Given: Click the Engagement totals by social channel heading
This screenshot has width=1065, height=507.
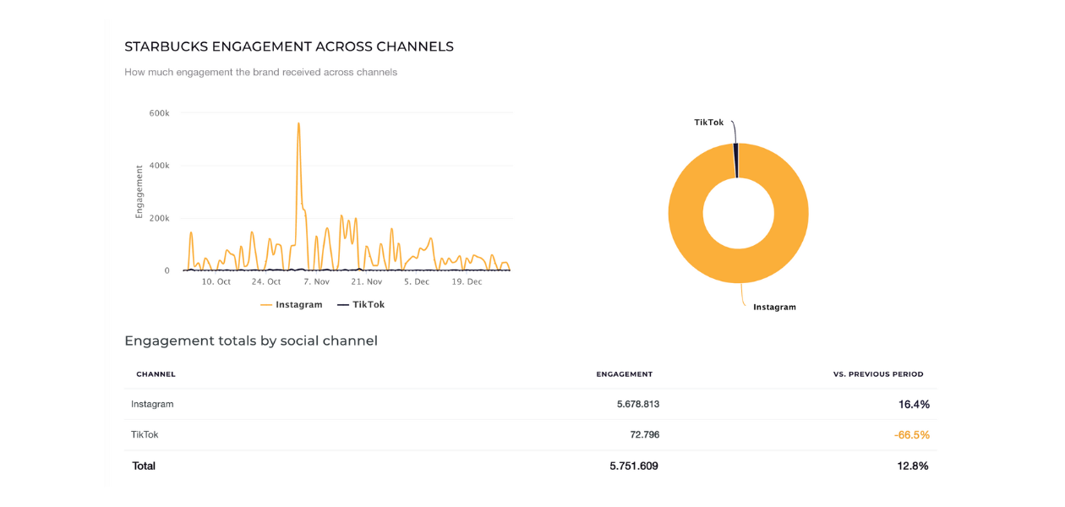Looking at the screenshot, I should coord(251,341).
